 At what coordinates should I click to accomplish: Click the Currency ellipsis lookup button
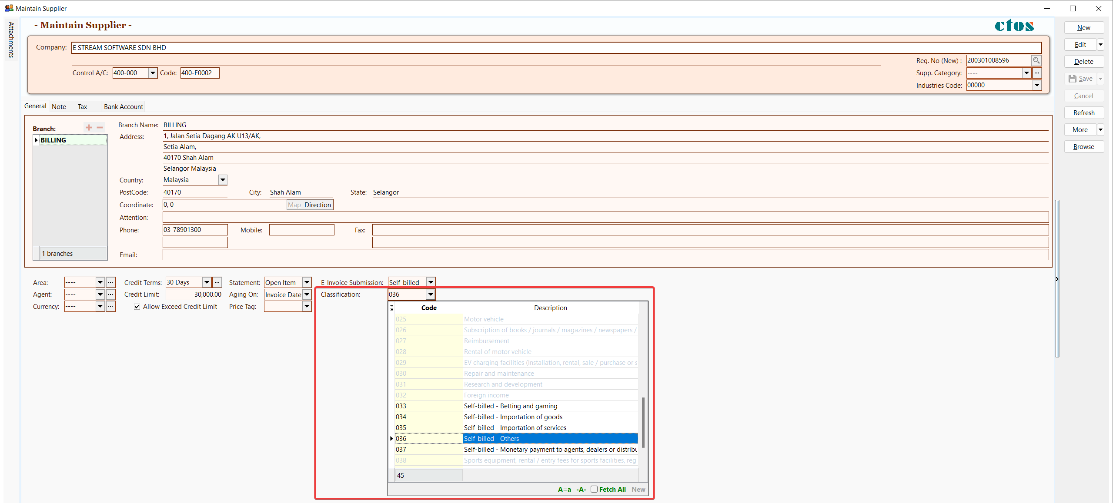110,307
